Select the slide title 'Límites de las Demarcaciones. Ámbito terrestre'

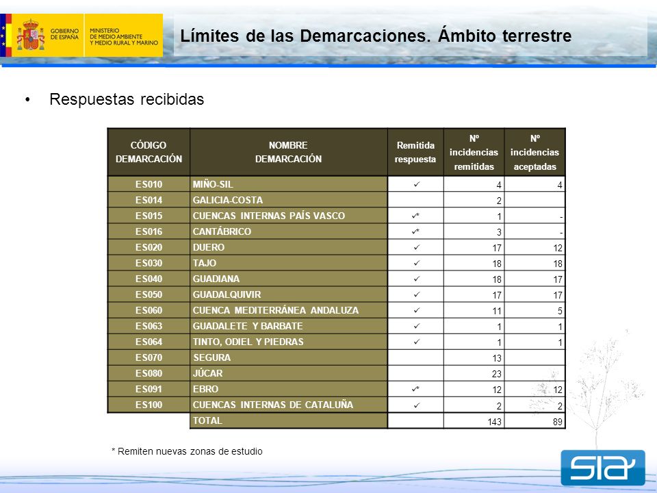(x=376, y=36)
